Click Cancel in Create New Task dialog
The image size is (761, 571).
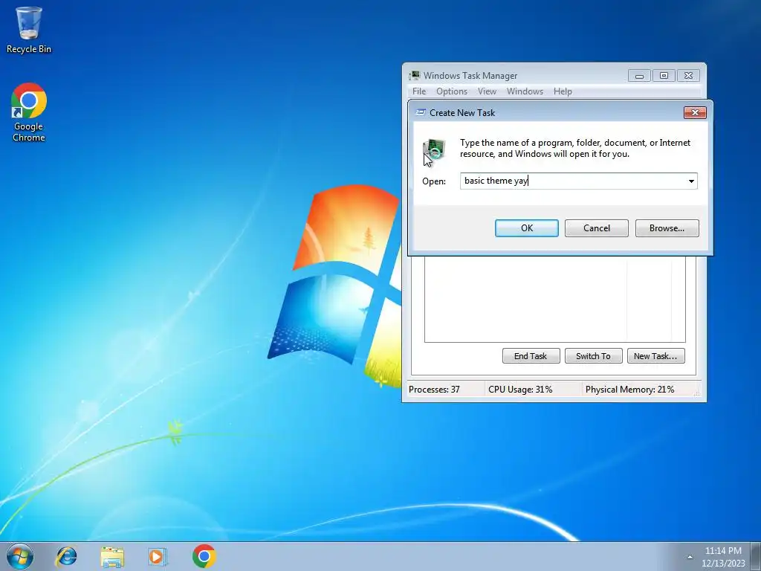tap(597, 228)
